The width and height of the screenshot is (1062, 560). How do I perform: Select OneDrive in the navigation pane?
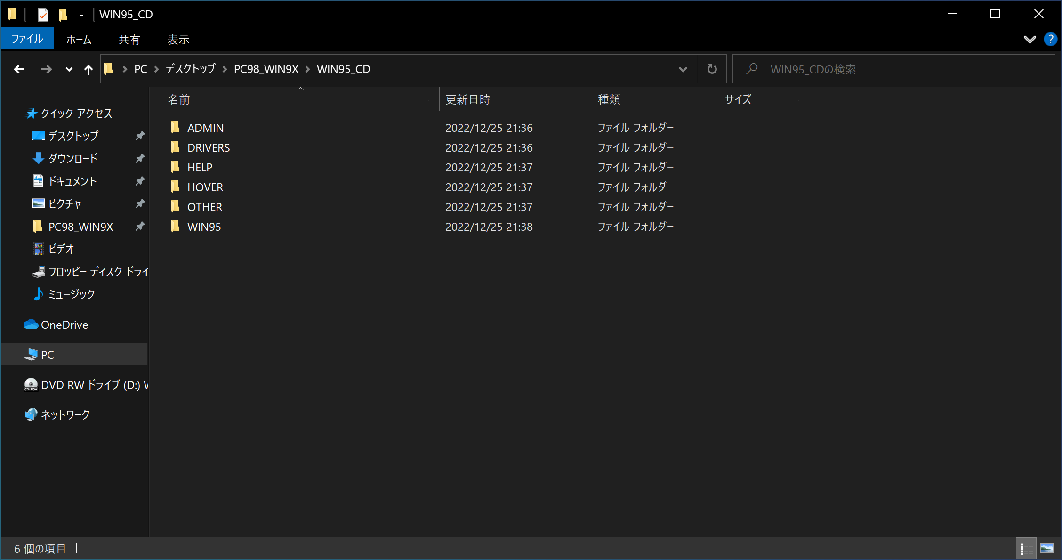pyautogui.click(x=64, y=325)
